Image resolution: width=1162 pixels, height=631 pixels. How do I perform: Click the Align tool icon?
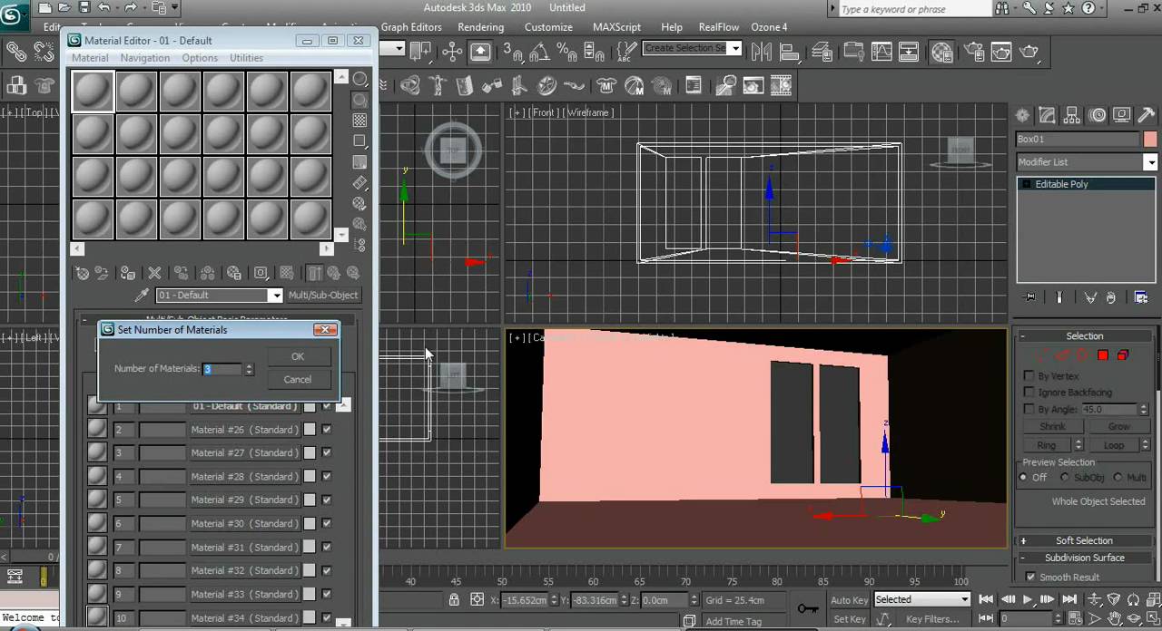pyautogui.click(x=789, y=52)
